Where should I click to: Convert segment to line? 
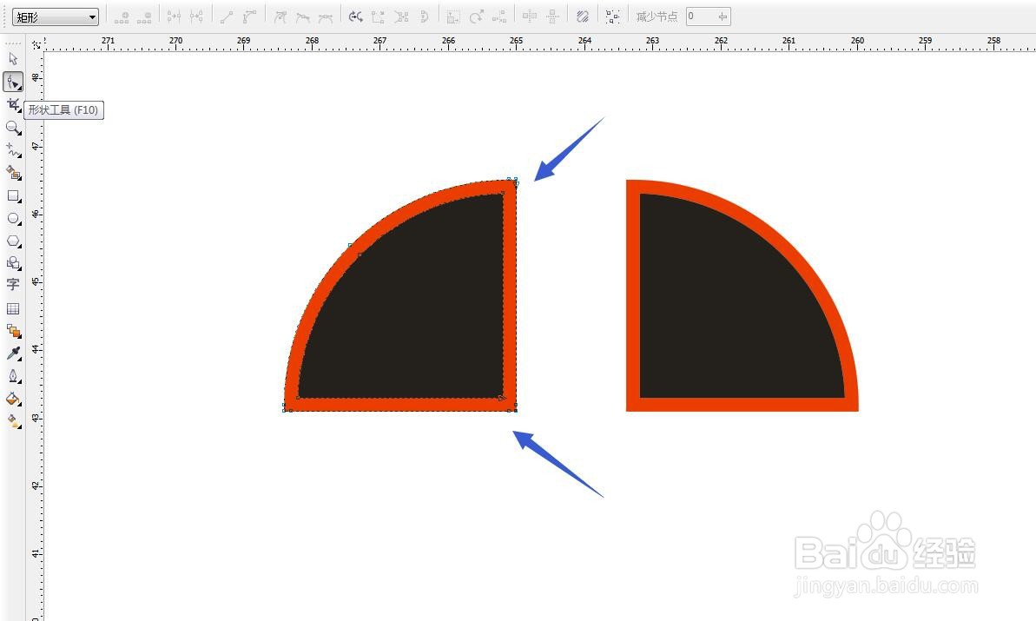coord(227,17)
